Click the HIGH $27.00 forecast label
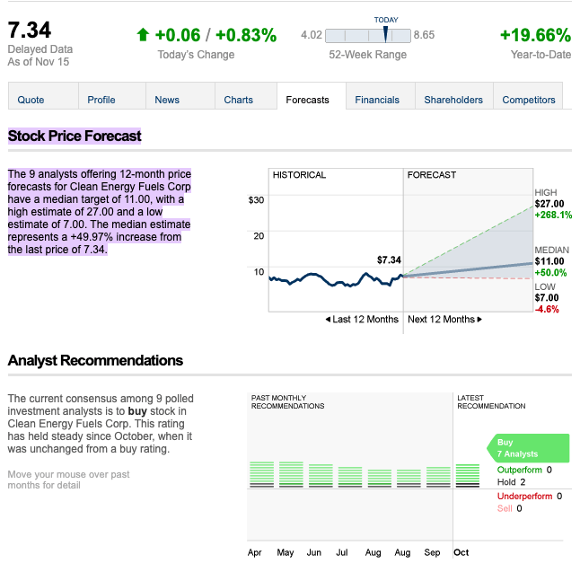The height and width of the screenshot is (572, 580). (x=548, y=204)
